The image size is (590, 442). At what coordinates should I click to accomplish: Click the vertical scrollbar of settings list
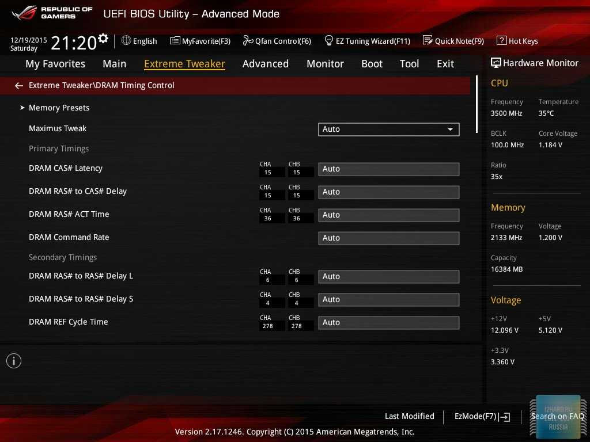tap(476, 104)
